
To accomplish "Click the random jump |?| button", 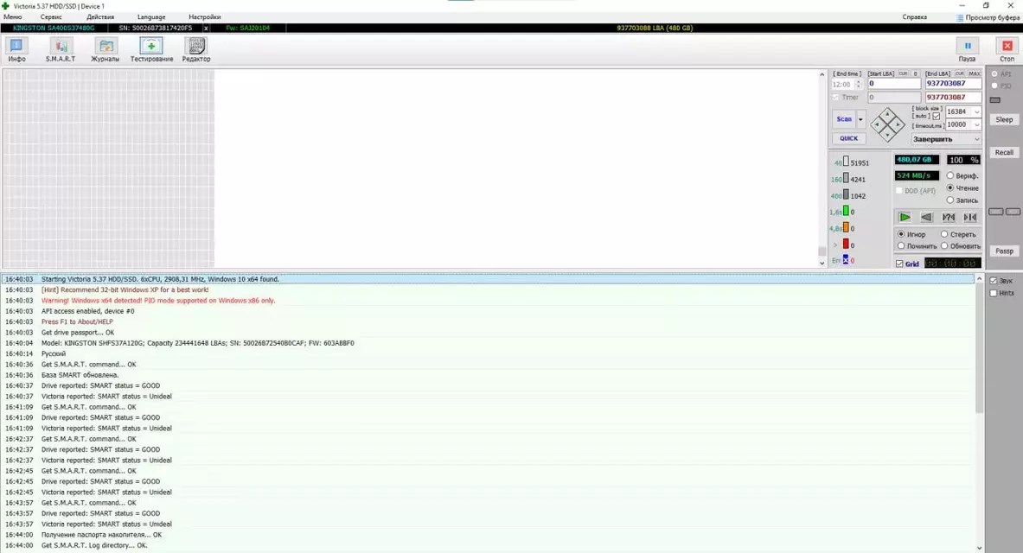I will (949, 217).
